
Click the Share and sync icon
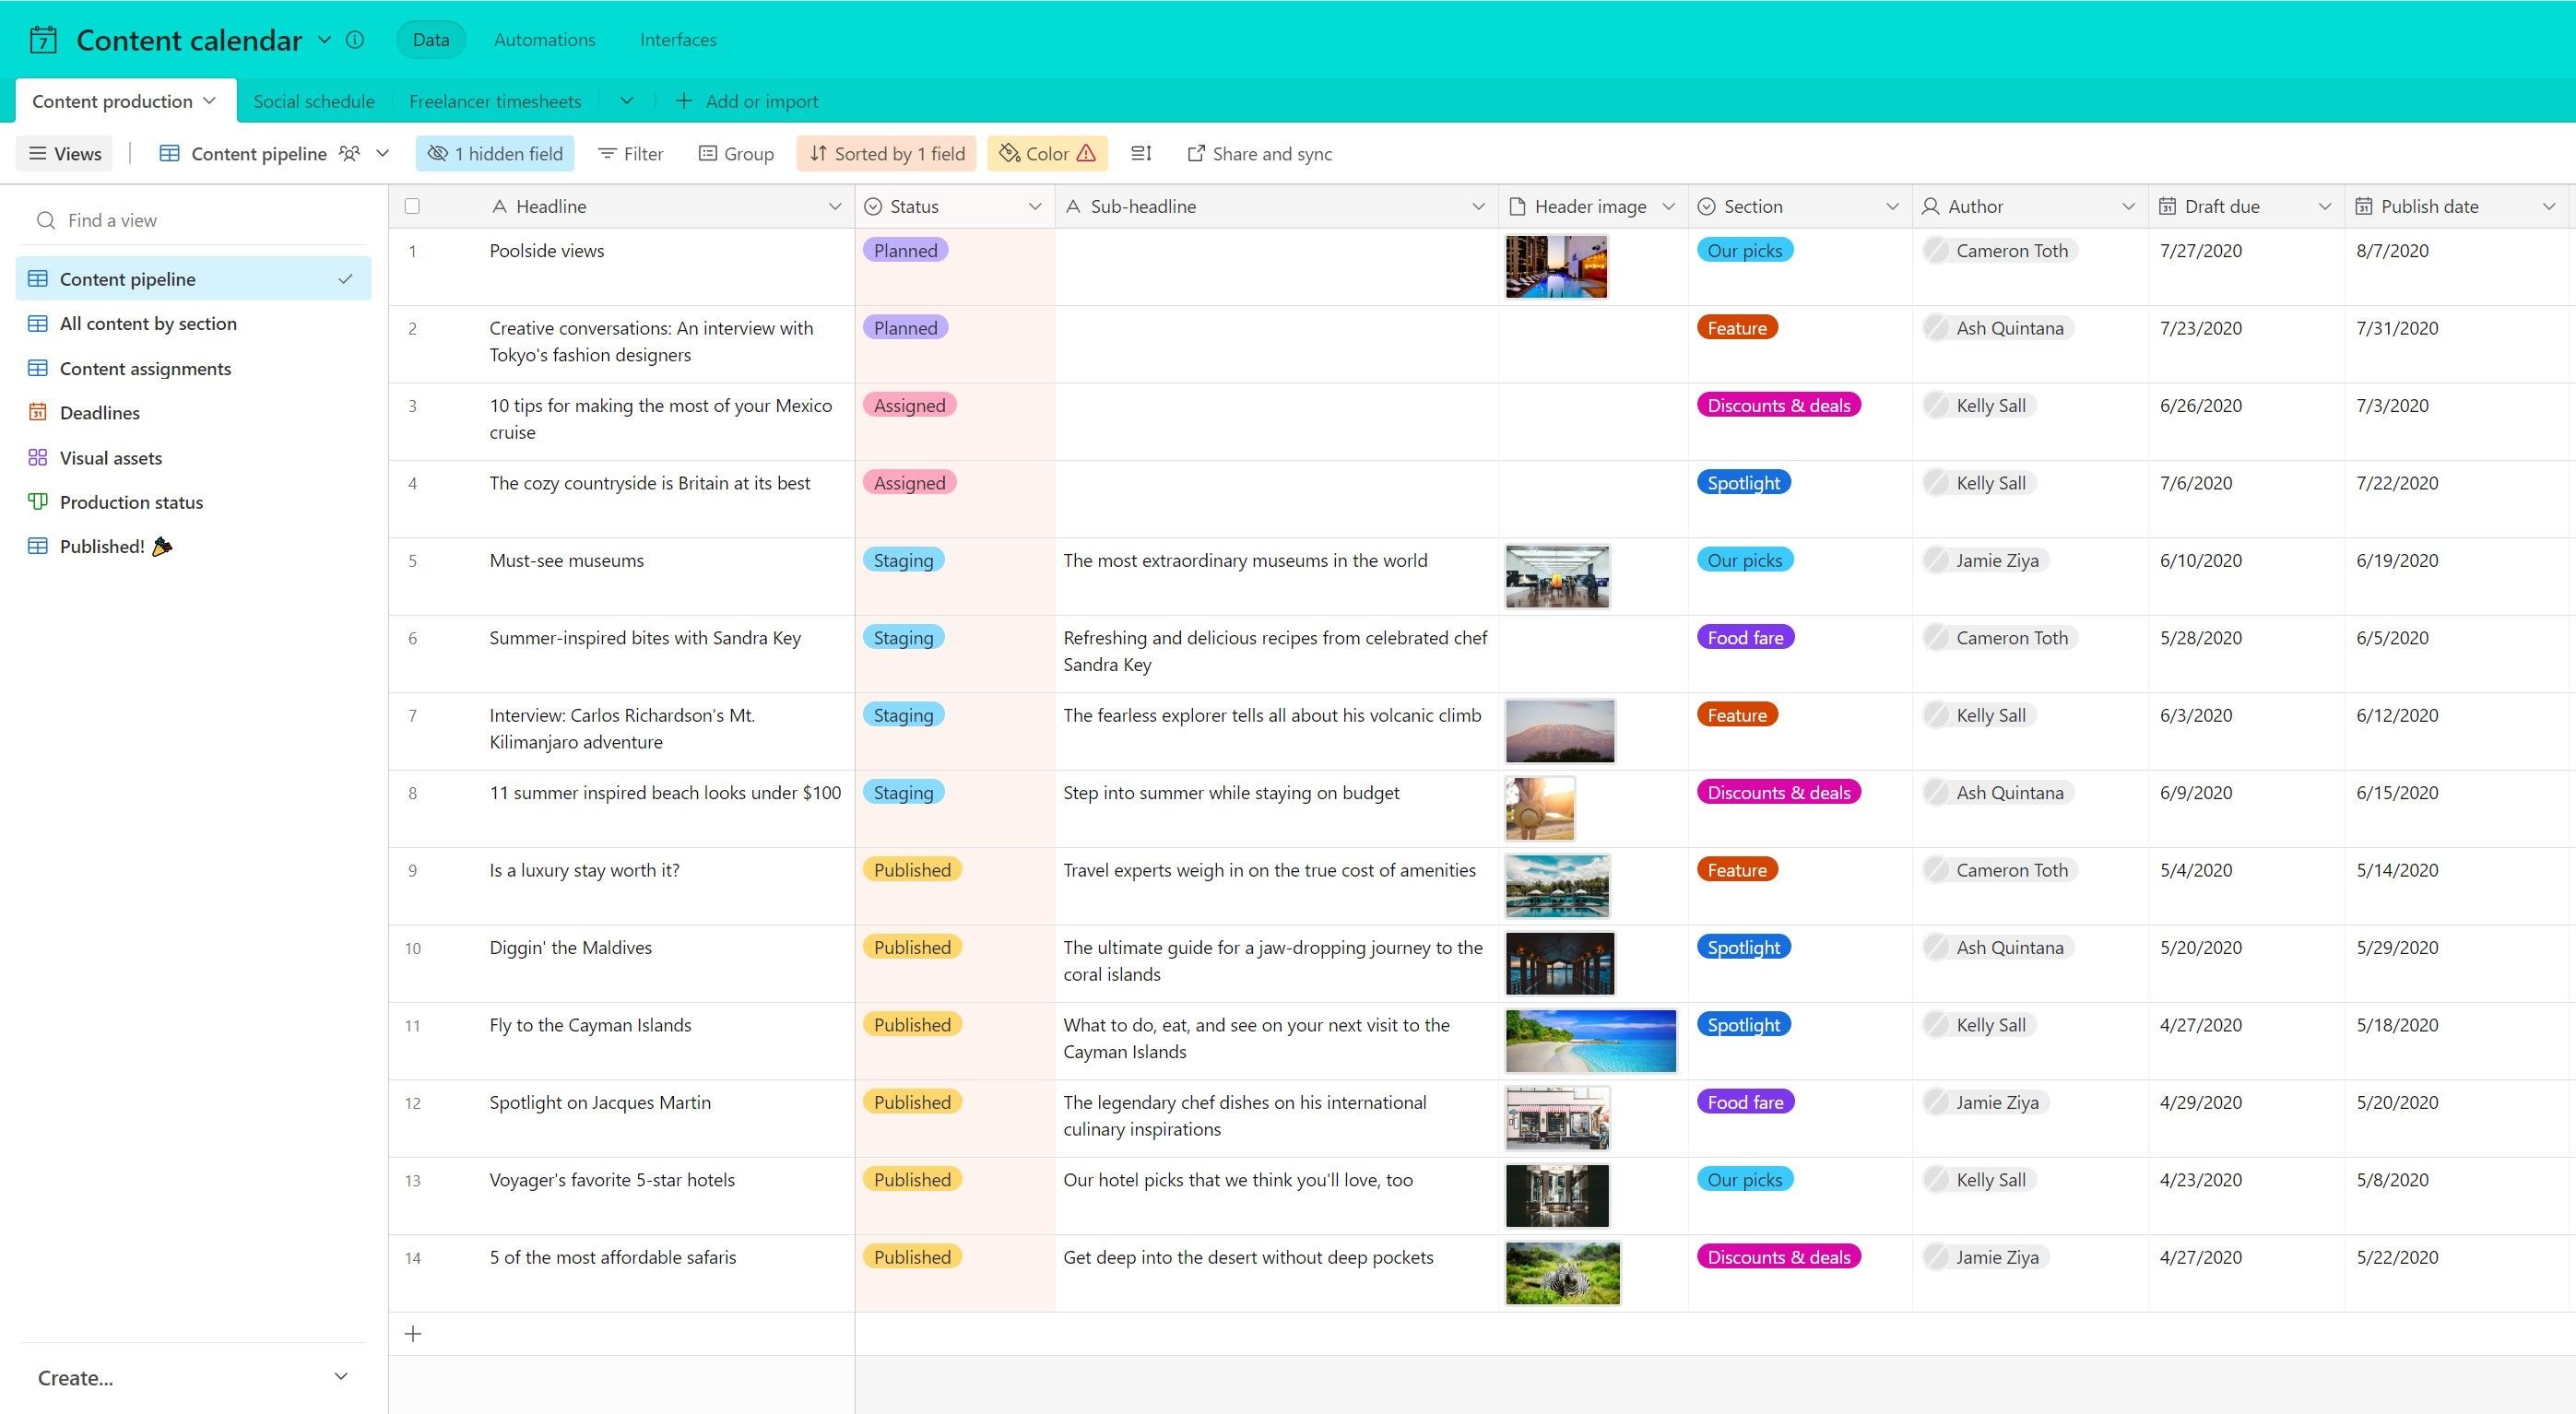click(x=1196, y=153)
